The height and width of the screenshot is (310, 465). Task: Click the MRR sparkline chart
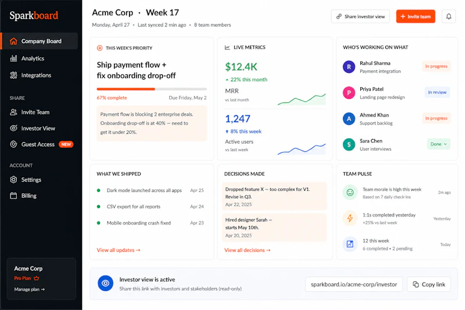click(302, 99)
